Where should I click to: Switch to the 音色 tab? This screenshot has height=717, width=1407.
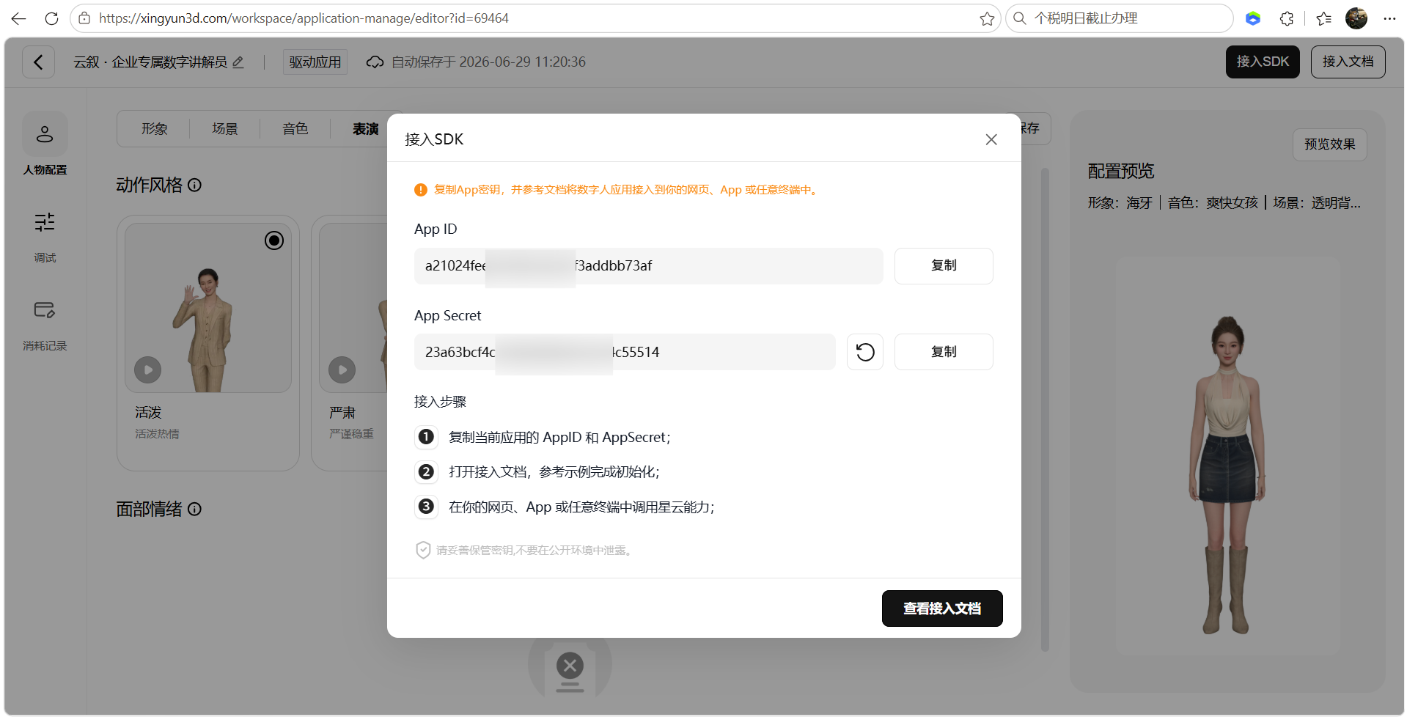[295, 129]
